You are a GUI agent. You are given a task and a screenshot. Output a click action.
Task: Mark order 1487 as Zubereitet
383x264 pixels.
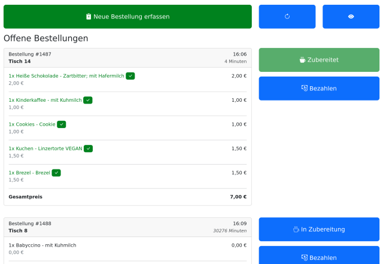point(319,60)
